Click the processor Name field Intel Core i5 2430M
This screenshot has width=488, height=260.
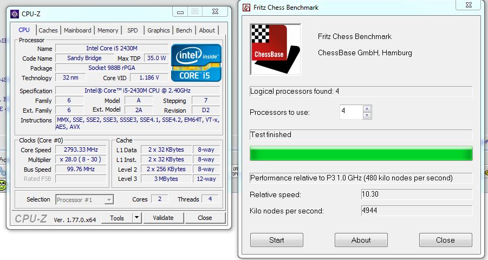coord(112,48)
